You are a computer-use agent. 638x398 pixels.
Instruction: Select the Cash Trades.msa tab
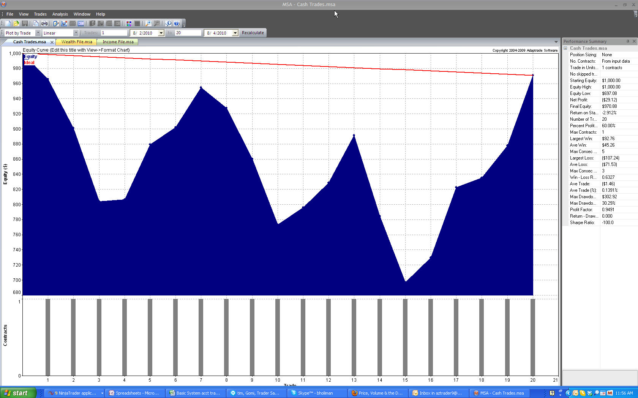click(29, 42)
